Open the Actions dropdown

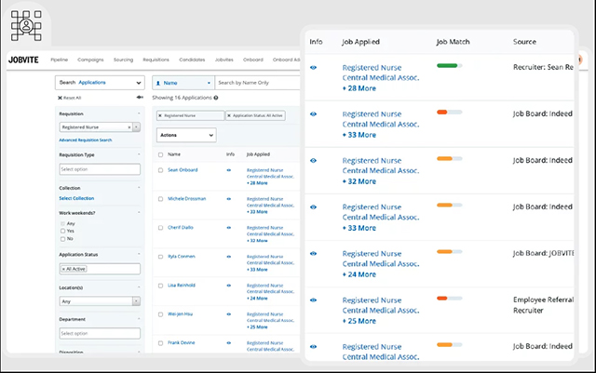click(186, 135)
